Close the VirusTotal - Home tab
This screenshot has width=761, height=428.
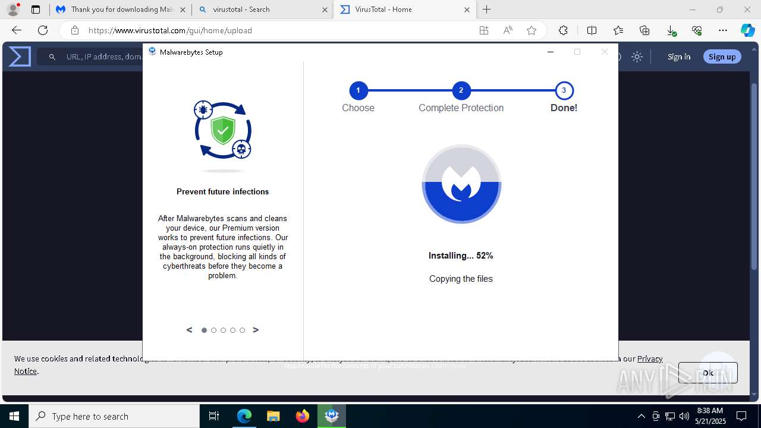click(x=467, y=10)
